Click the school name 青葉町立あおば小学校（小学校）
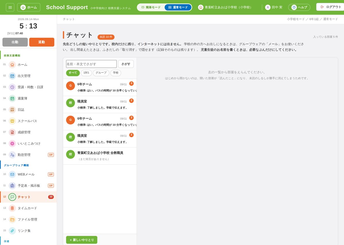Screen dimensions: 344x245 coord(225,7)
